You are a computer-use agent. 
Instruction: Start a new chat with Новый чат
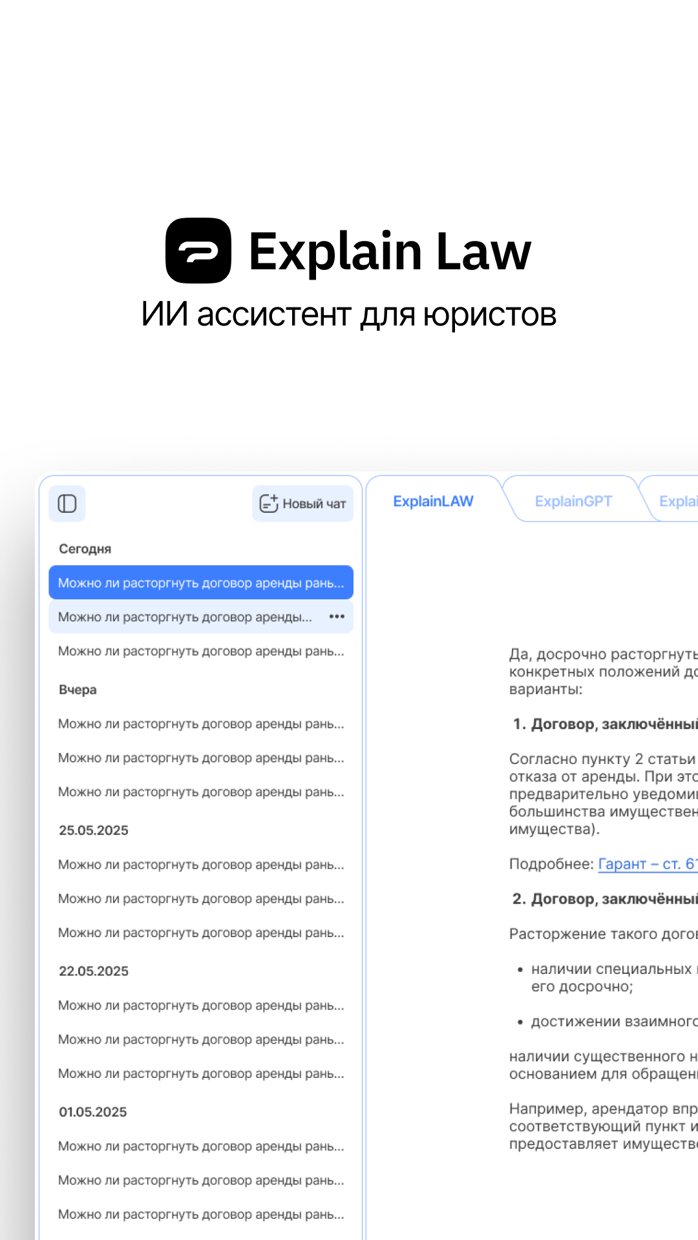pos(302,503)
